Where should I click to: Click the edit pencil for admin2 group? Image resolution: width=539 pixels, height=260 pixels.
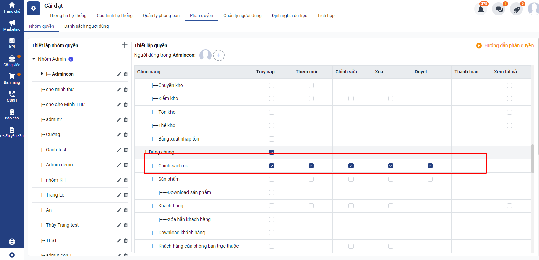(119, 119)
